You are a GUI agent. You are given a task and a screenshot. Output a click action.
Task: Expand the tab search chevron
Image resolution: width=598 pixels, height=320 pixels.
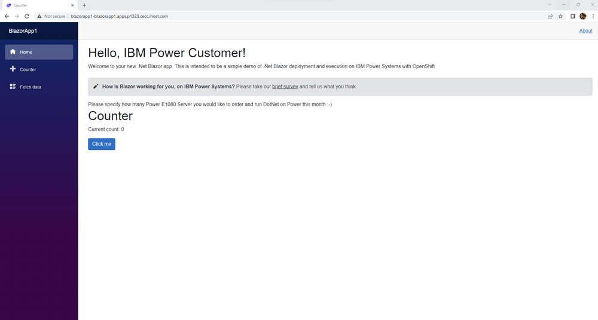550,5
